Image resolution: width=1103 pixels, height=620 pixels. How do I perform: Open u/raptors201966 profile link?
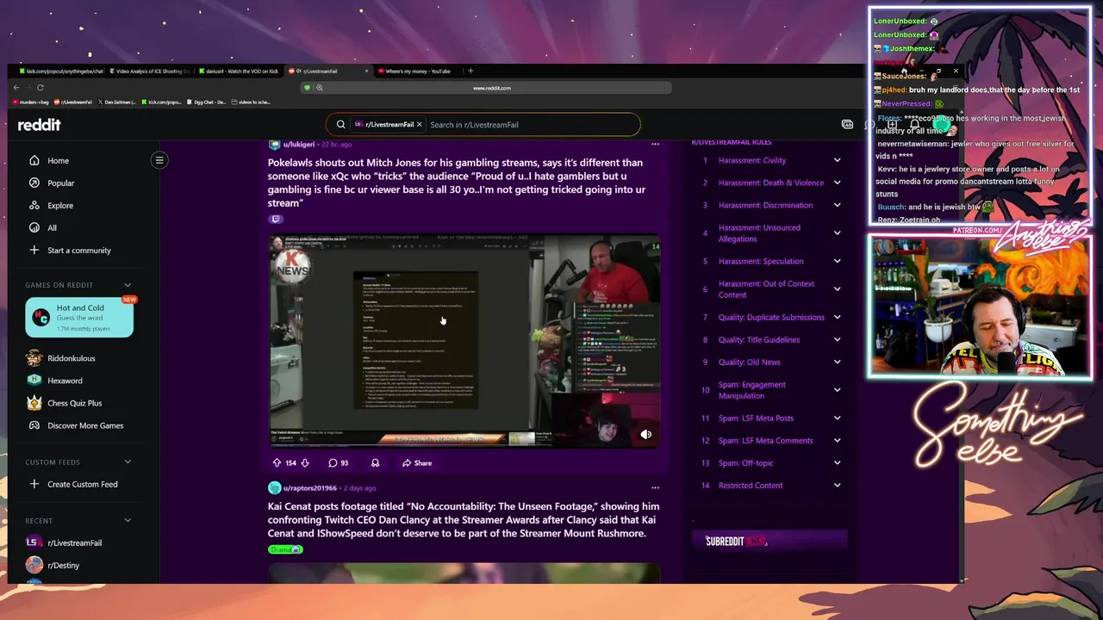[310, 488]
